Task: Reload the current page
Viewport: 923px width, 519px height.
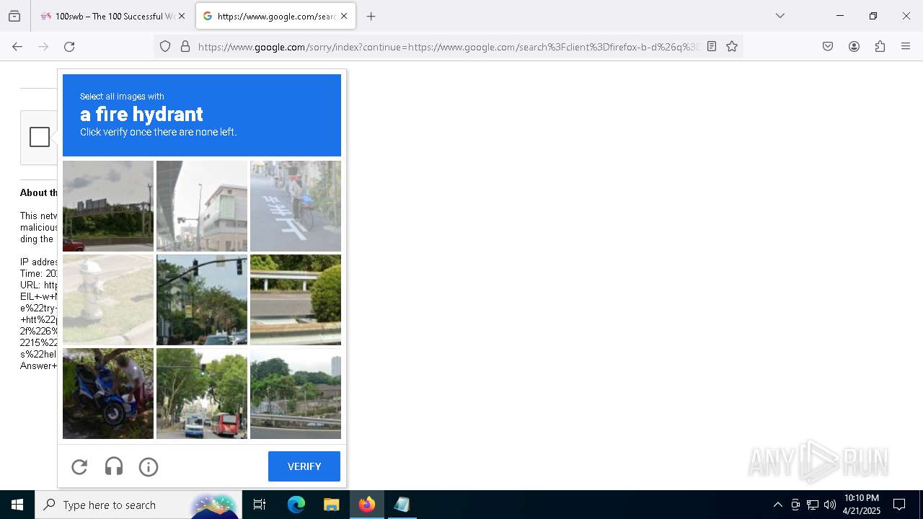Action: pyautogui.click(x=69, y=46)
